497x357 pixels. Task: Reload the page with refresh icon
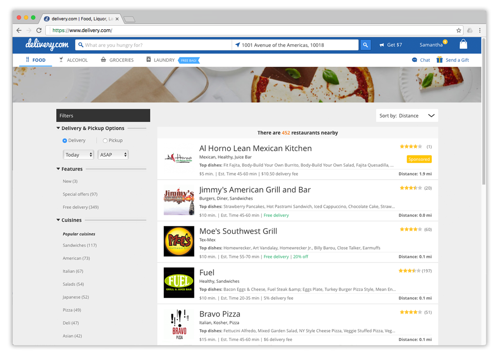(x=39, y=30)
